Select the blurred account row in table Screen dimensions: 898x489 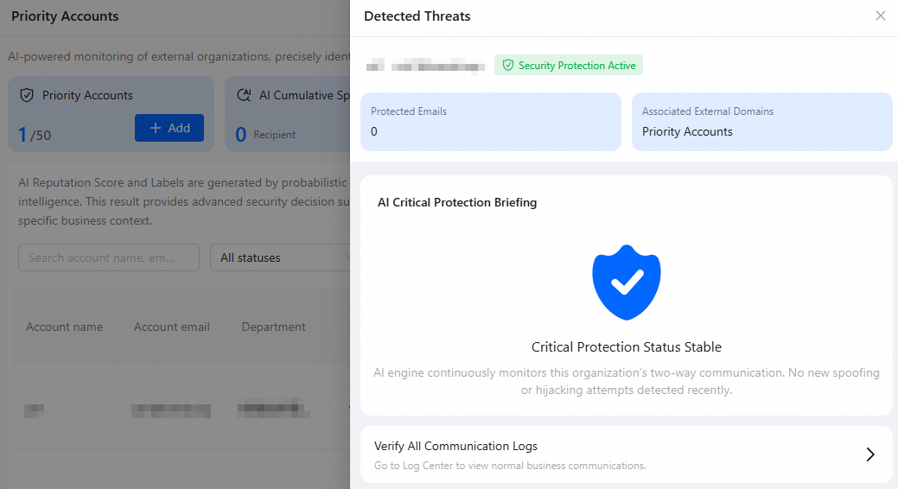click(x=181, y=410)
